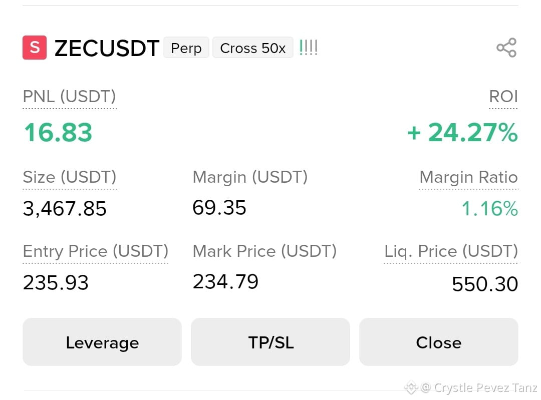Tap the Entry Price (USDT) label
The height and width of the screenshot is (400, 541).
[x=96, y=251]
